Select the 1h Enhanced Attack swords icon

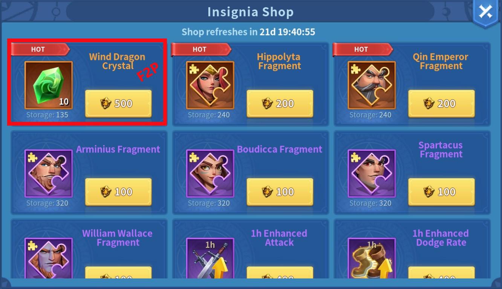210,258
